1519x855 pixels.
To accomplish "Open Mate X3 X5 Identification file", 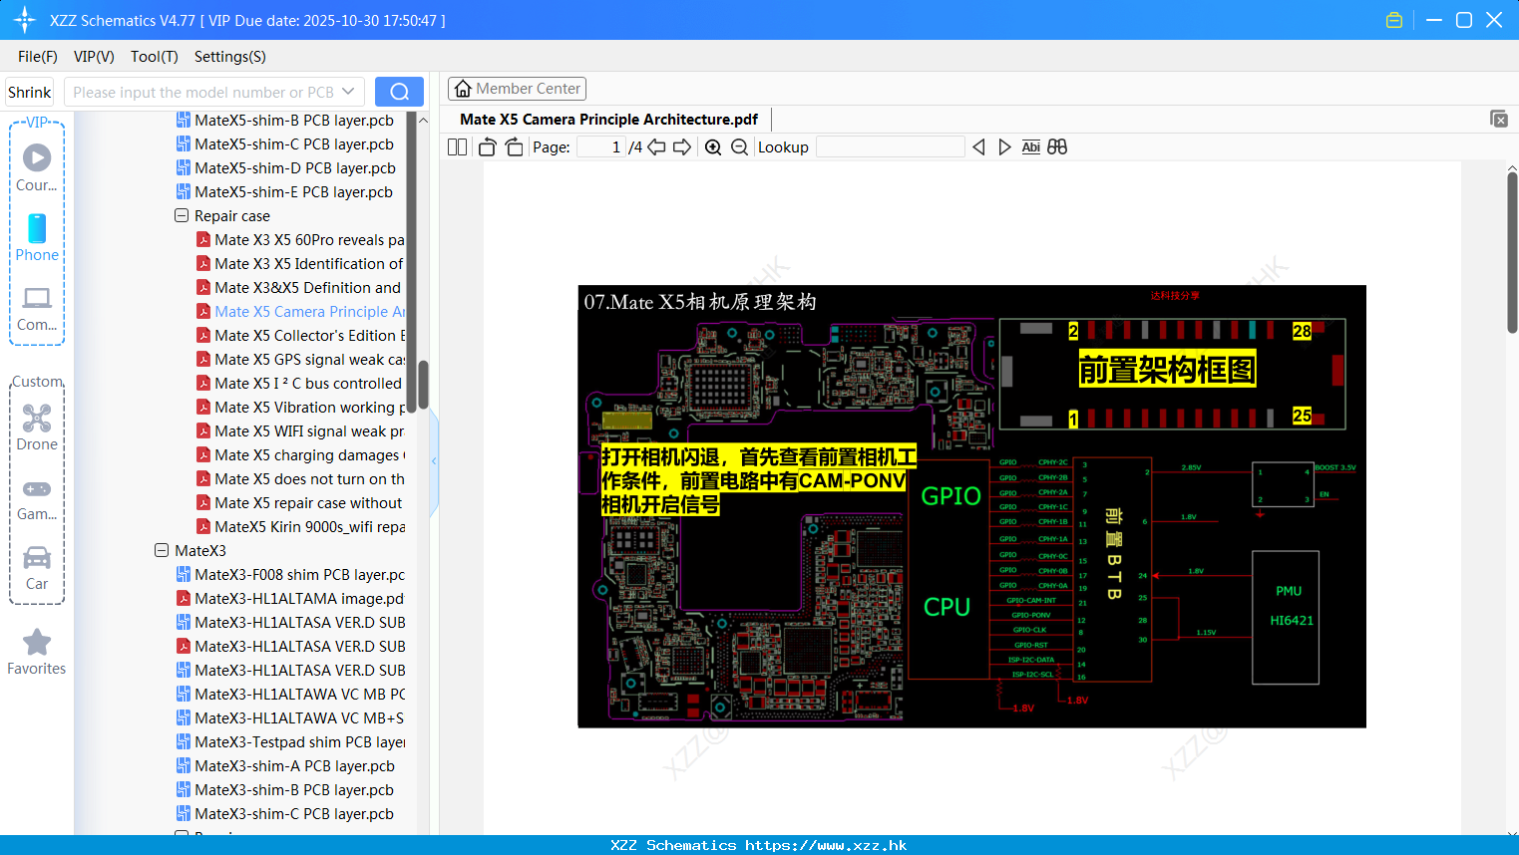I will pos(299,264).
